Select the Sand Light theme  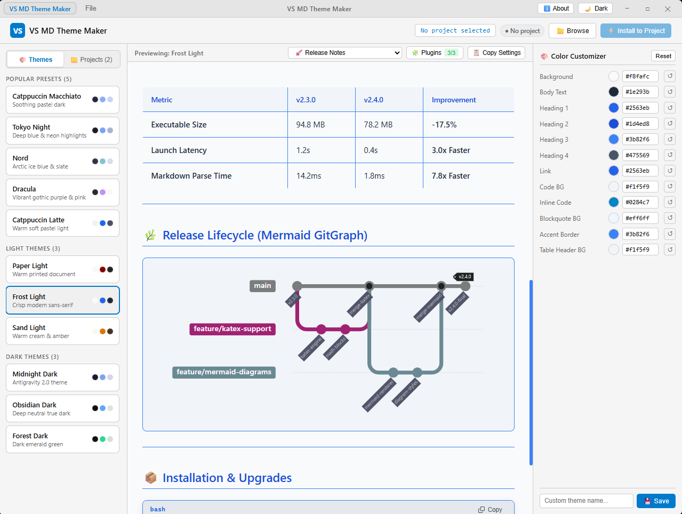pos(62,331)
